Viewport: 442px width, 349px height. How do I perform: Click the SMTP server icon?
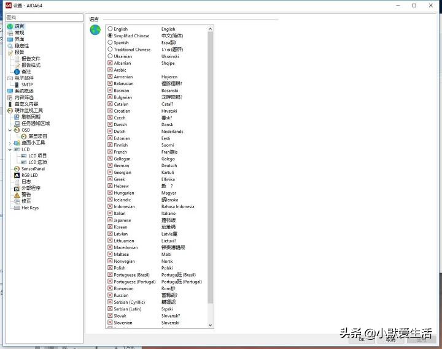pyautogui.click(x=17, y=84)
